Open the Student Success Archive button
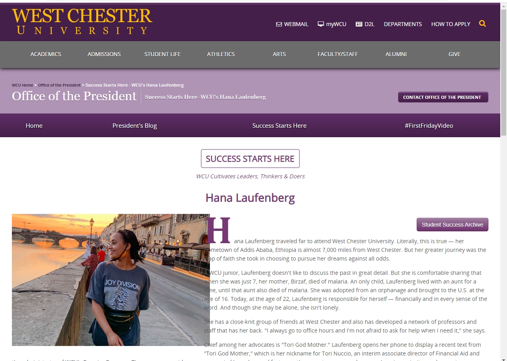The width and height of the screenshot is (507, 361). tap(452, 225)
